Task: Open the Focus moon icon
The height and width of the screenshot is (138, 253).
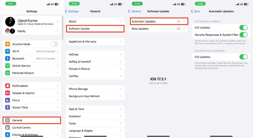Action: pos(7,100)
